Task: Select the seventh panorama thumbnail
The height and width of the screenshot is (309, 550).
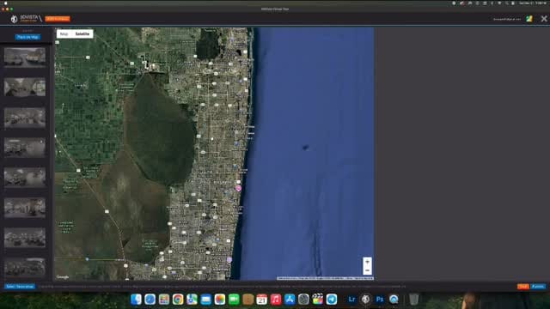Action: tap(25, 238)
